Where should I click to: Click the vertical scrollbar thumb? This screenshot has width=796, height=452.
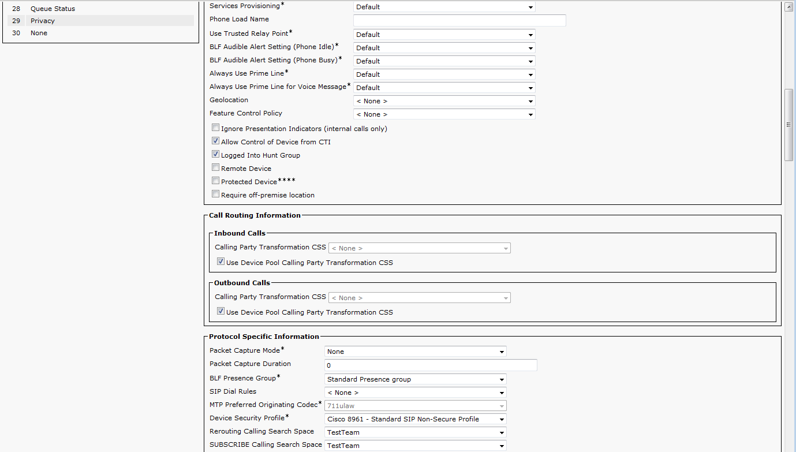(789, 125)
